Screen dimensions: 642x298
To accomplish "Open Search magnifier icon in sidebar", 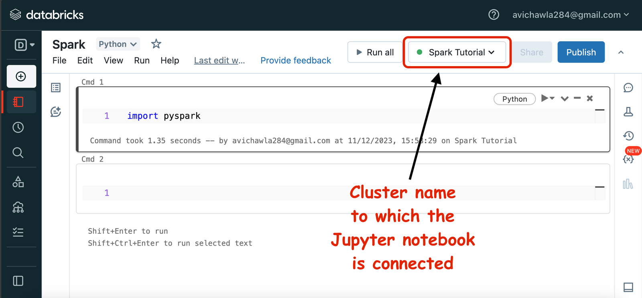I will [x=18, y=153].
